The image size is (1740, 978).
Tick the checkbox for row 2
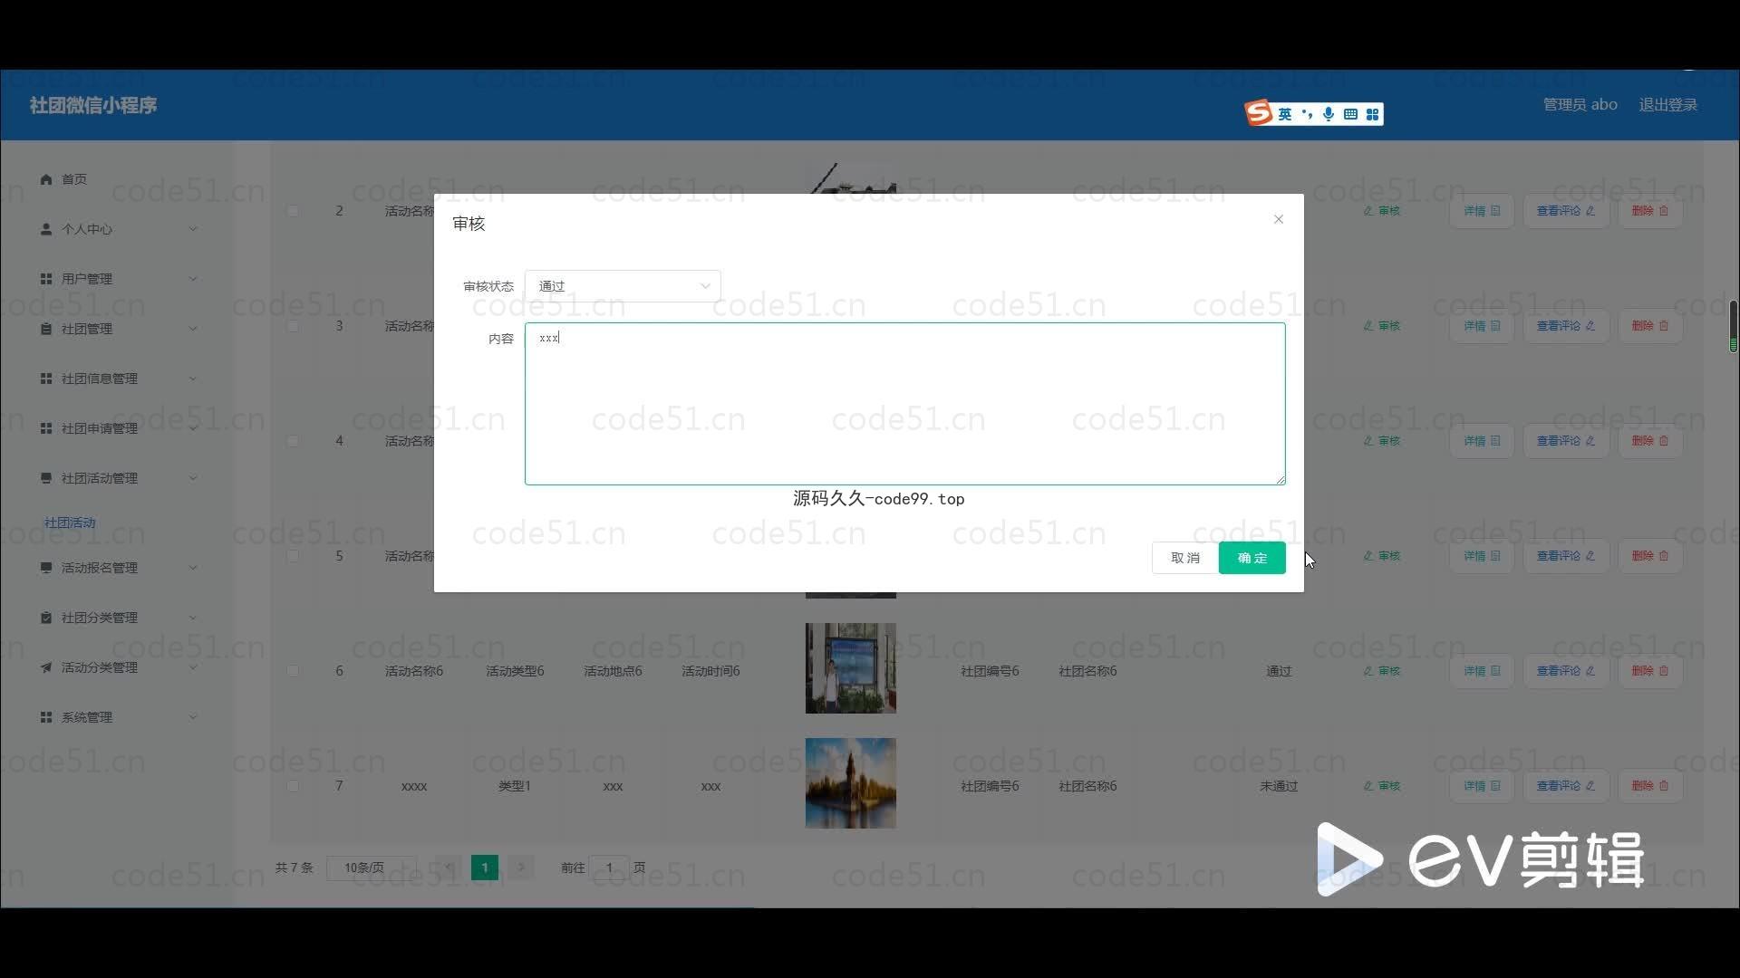click(293, 211)
